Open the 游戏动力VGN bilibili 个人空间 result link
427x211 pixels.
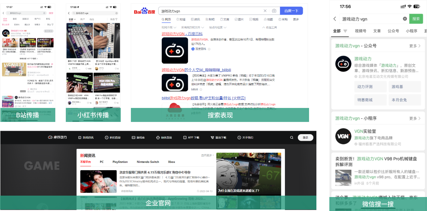pos(196,70)
